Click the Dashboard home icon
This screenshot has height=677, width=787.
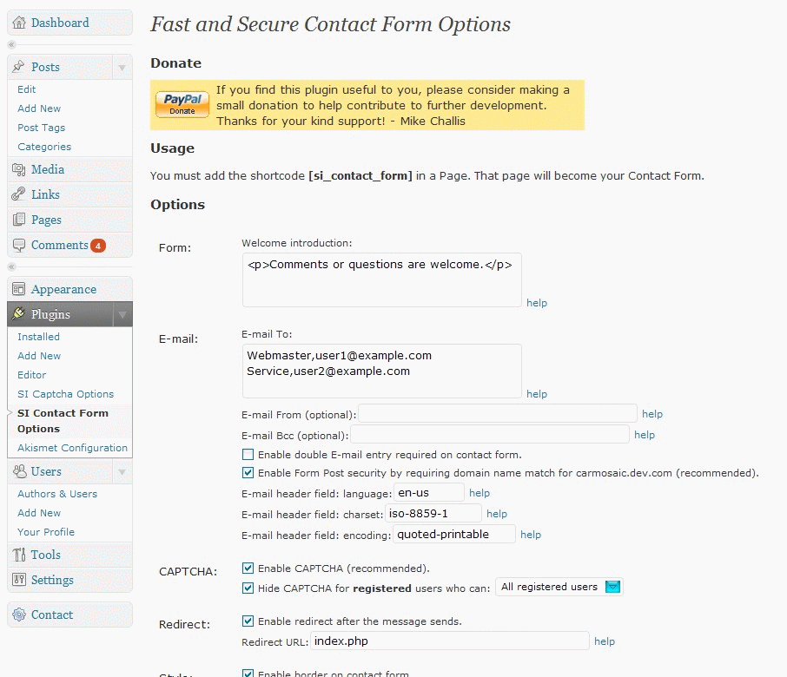[x=19, y=23]
